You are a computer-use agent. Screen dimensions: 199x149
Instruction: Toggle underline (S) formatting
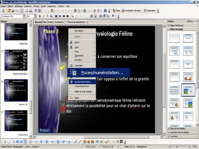[x=47, y=16]
